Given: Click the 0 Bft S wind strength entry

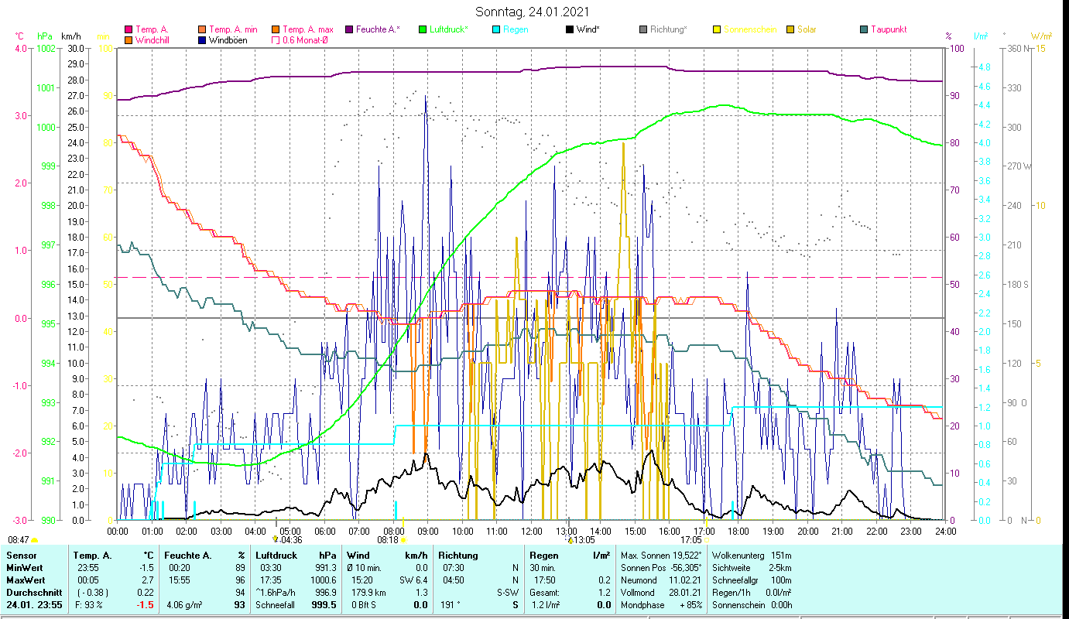Looking at the screenshot, I should [x=363, y=605].
